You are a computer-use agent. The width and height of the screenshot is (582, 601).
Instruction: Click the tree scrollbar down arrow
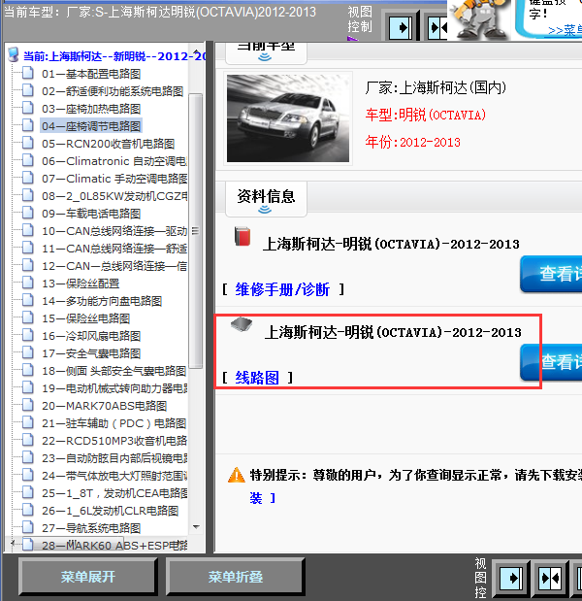[196, 527]
